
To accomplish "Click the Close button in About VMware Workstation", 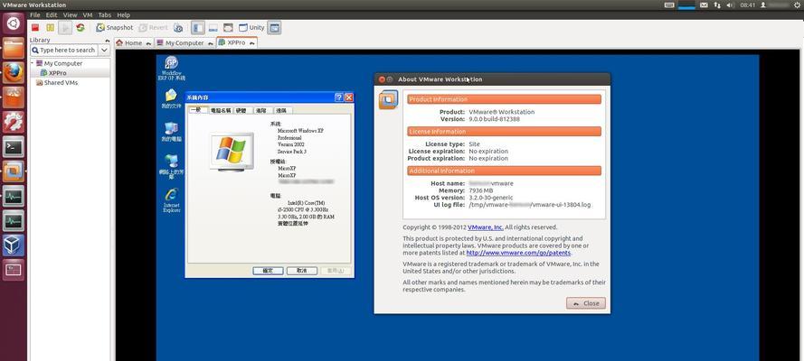I will 585,303.
